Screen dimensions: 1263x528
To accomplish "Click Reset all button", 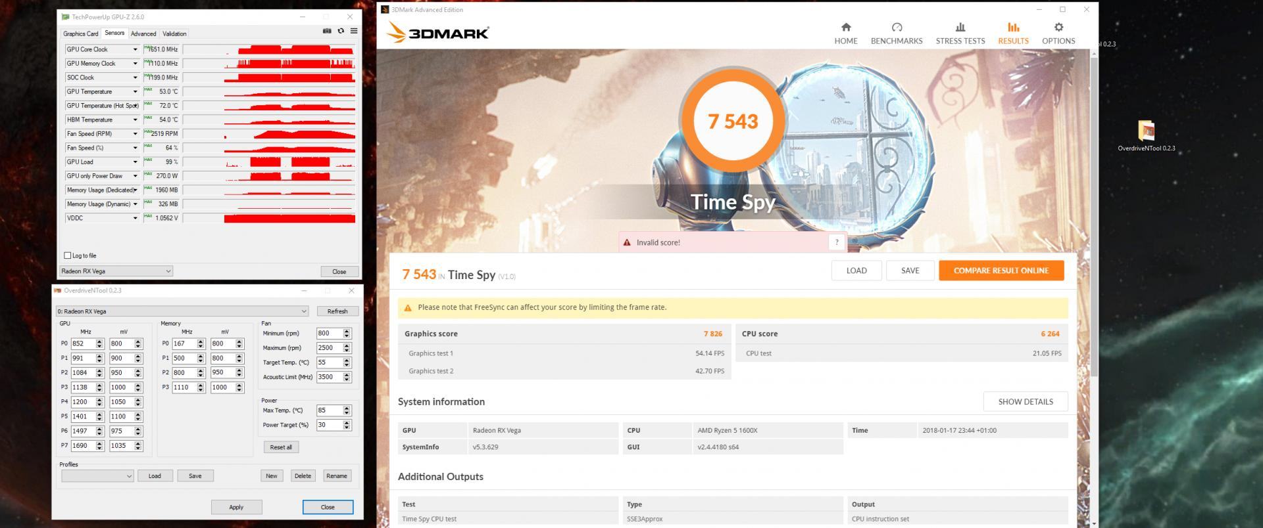I will pos(281,447).
